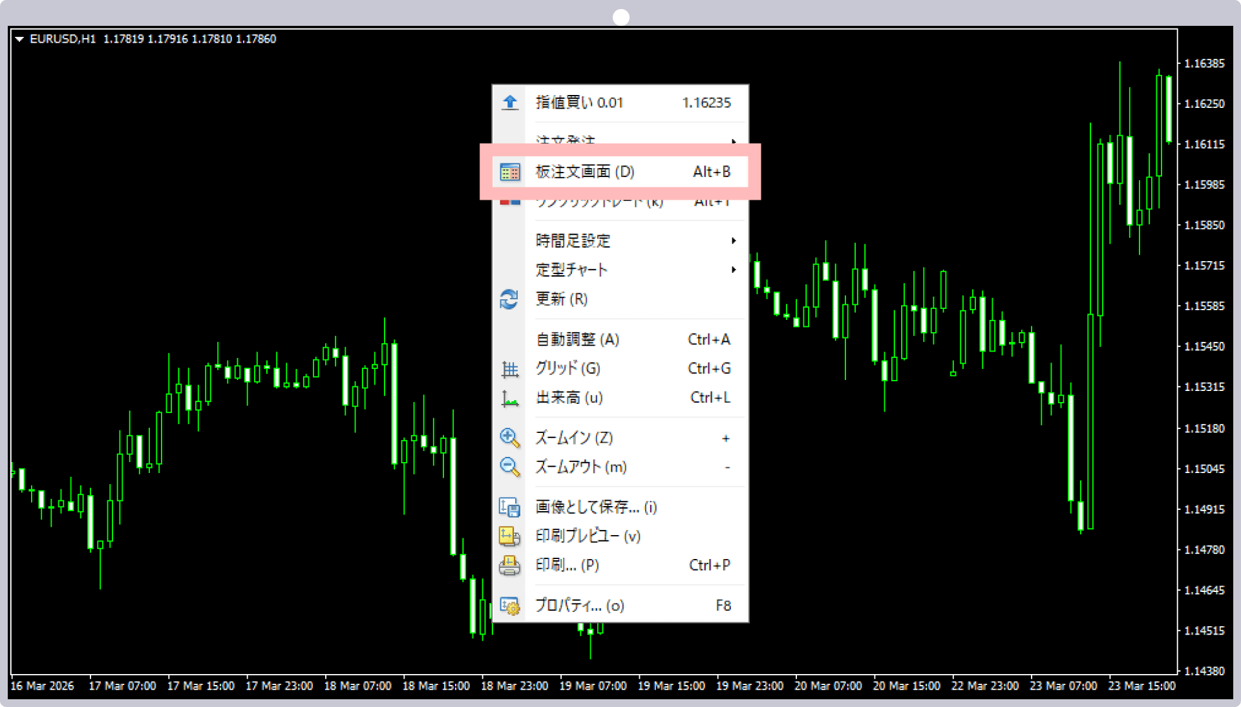Screen dimensions: 1241x707
Task: Toggle 出来高 (u) volume display entry
Action: coord(569,398)
